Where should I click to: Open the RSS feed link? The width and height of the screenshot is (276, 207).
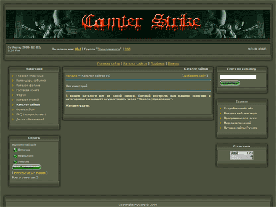point(128,49)
